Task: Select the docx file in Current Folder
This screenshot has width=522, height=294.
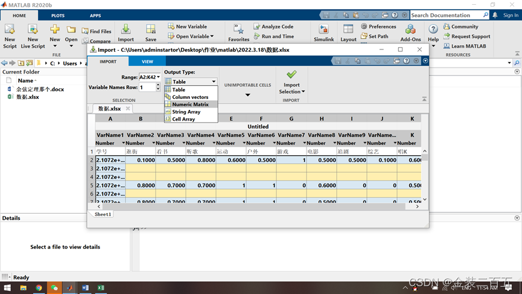Action: pyautogui.click(x=40, y=89)
